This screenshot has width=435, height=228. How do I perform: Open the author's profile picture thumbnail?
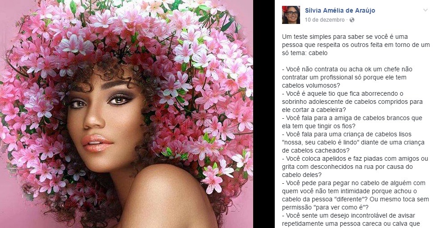point(291,15)
